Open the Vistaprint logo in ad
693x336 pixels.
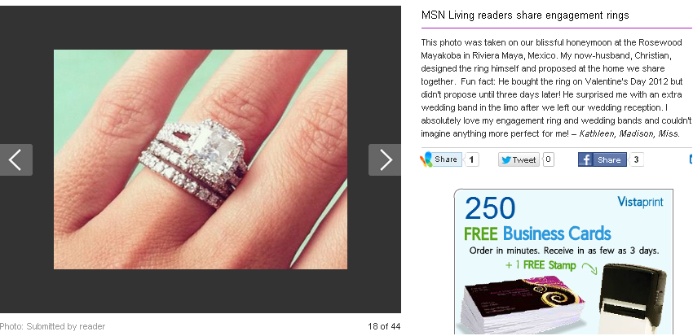640,202
